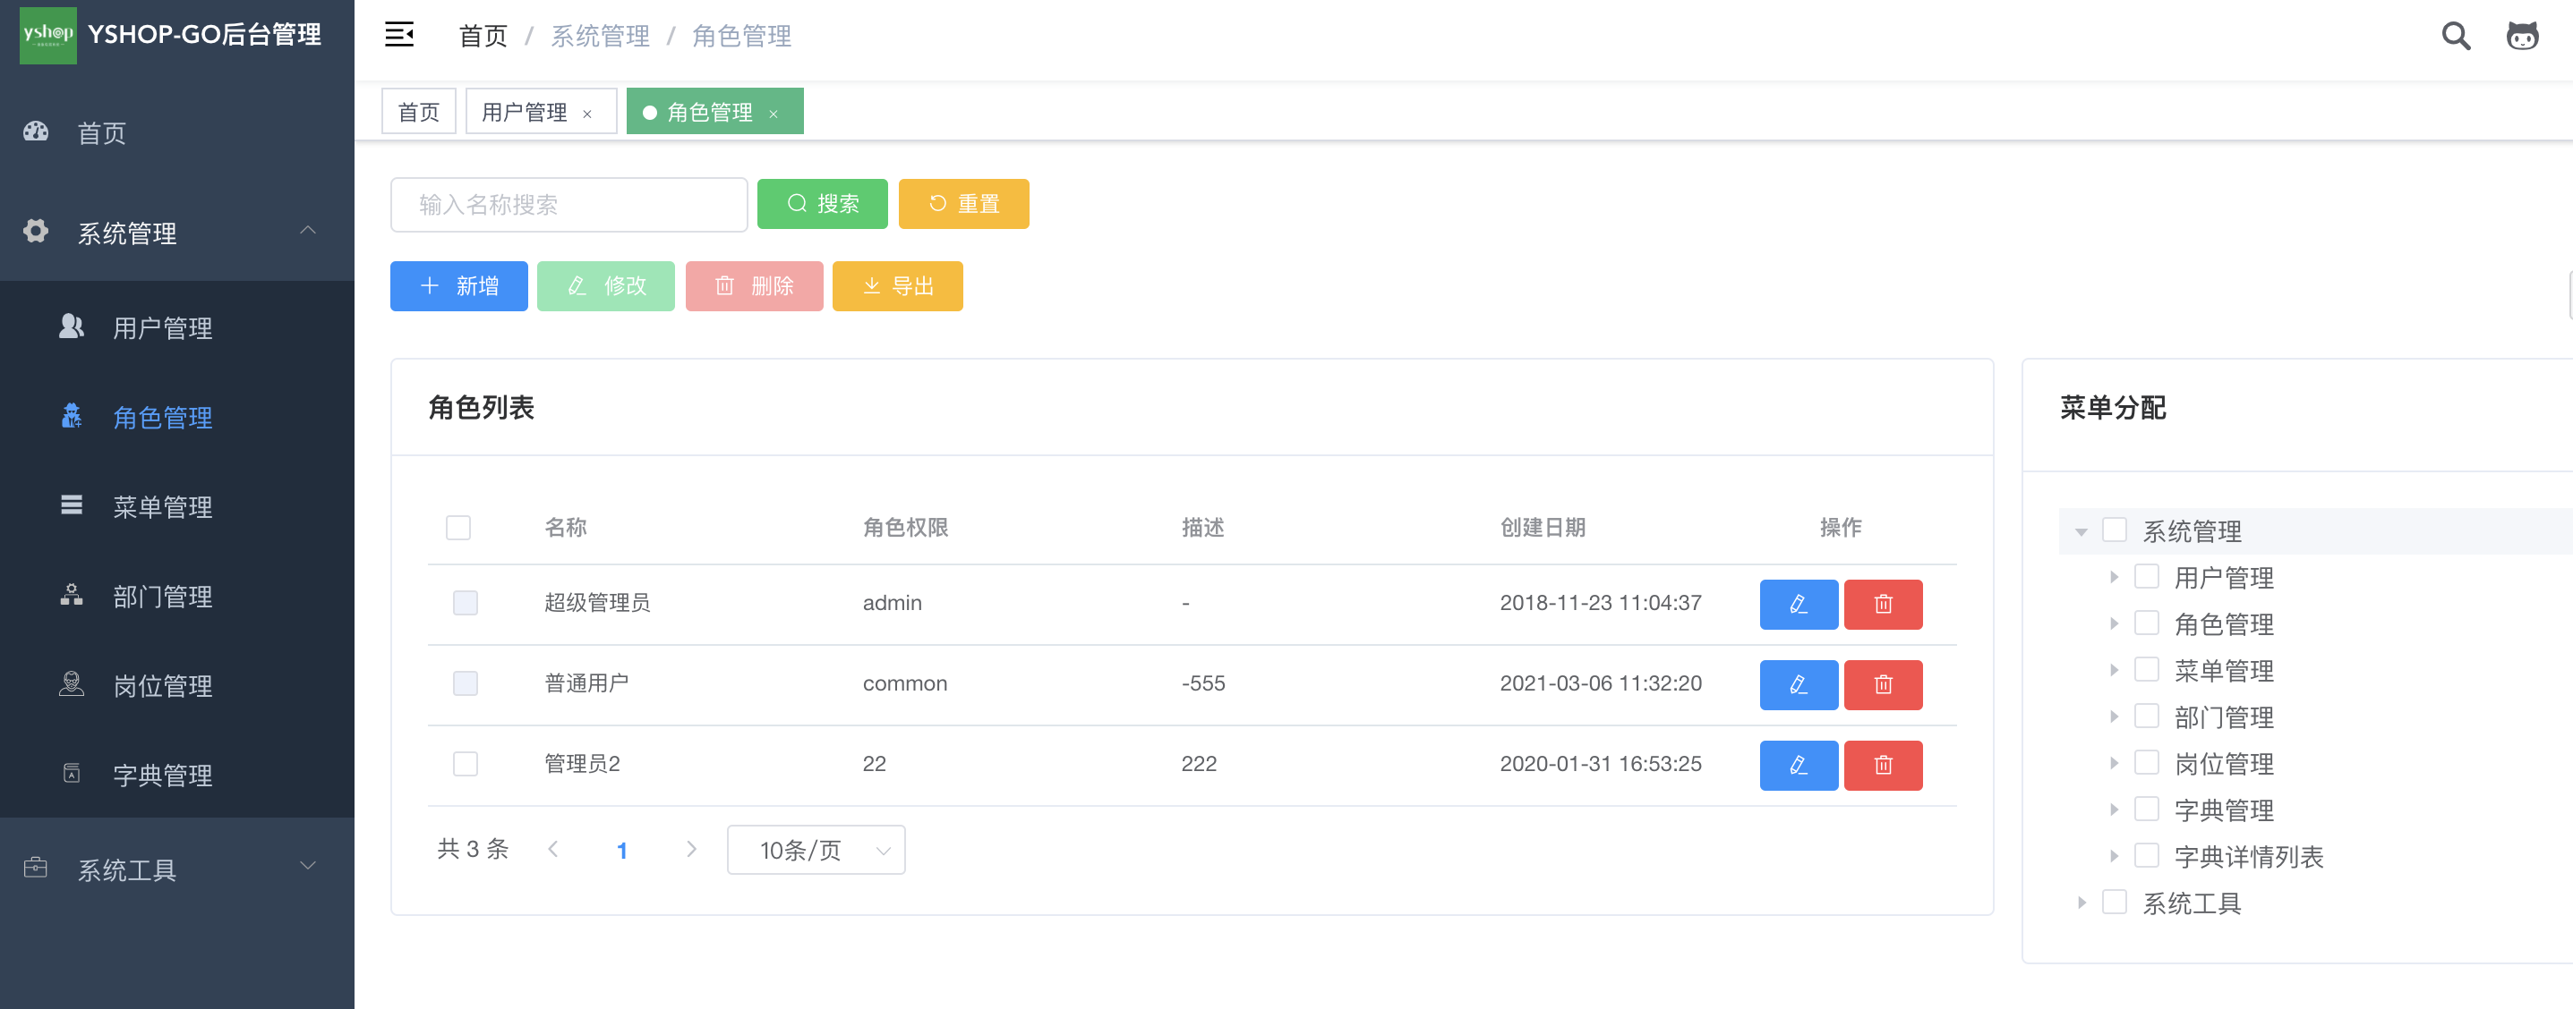Delete the 超级管理员 role with trash icon

pos(1883,604)
